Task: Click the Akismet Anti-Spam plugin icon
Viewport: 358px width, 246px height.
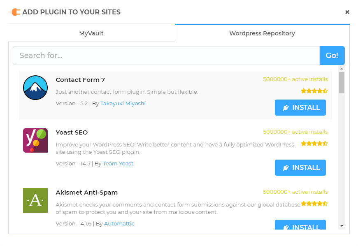Action: [35, 200]
